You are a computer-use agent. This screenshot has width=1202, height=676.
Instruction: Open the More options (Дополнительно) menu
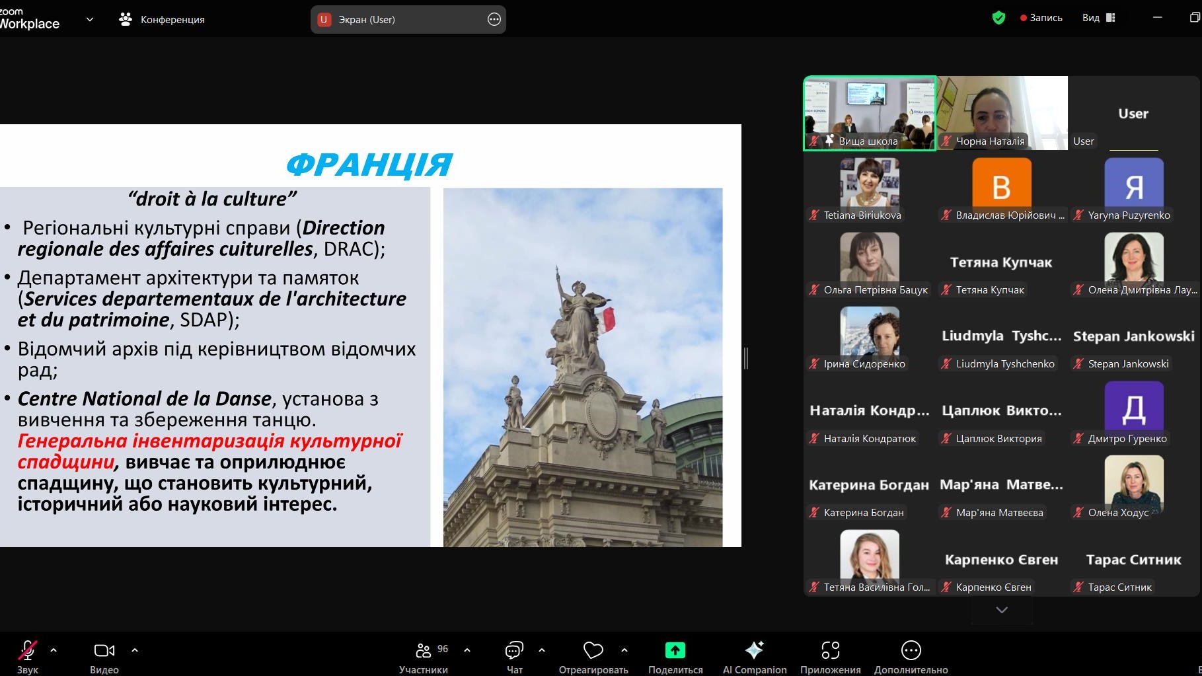pos(911,651)
